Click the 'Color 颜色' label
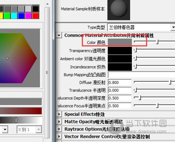 [x=96, y=42]
